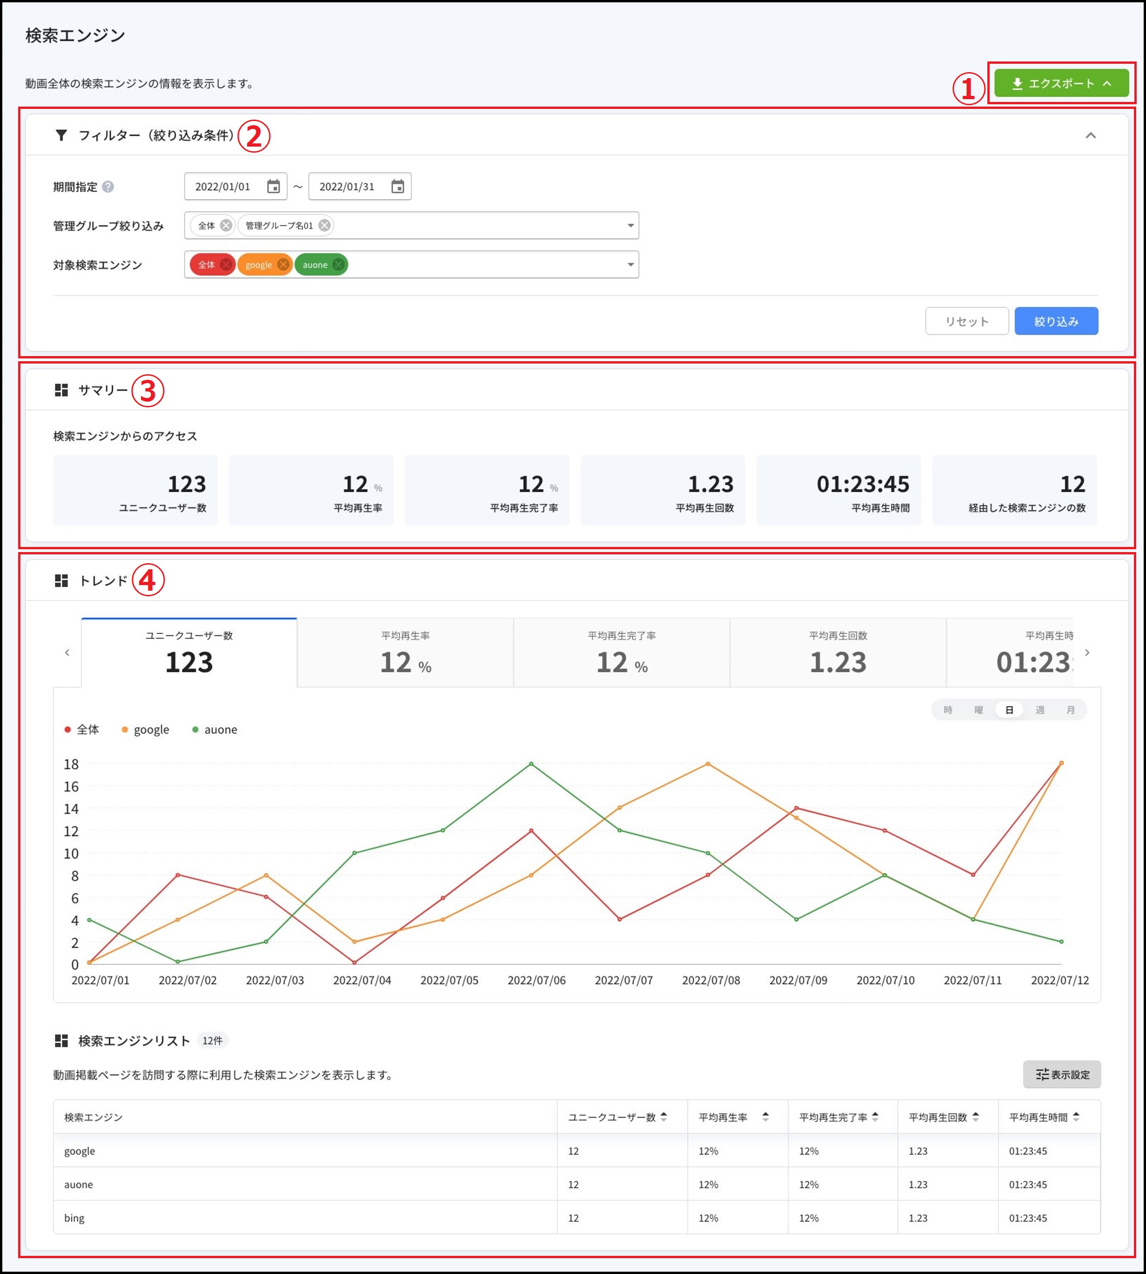The width and height of the screenshot is (1146, 1274).
Task: Click the エクスポート export button
Action: (1061, 83)
